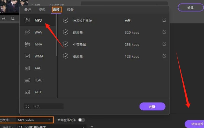This screenshot has width=204, height=128.
Task: Choose the AAC format icon
Action: [x=27, y=68]
